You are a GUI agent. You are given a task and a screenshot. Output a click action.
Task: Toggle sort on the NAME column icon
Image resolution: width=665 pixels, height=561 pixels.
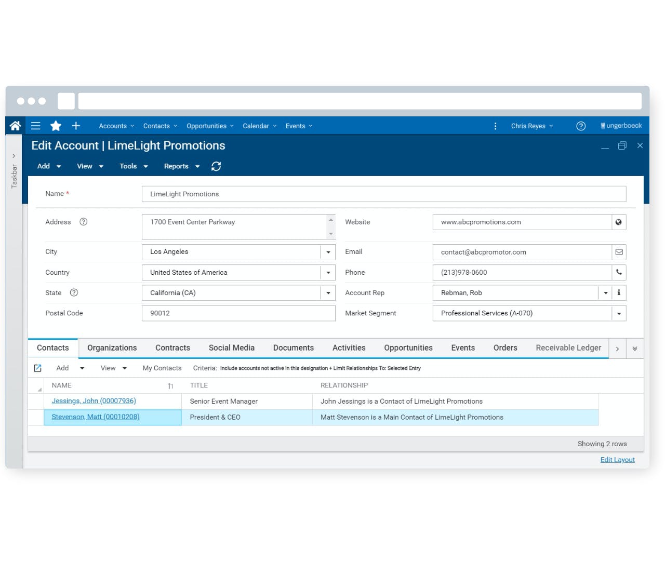[170, 386]
